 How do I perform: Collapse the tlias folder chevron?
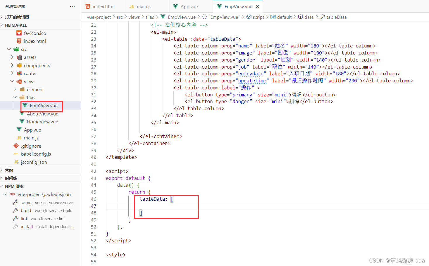pos(15,98)
